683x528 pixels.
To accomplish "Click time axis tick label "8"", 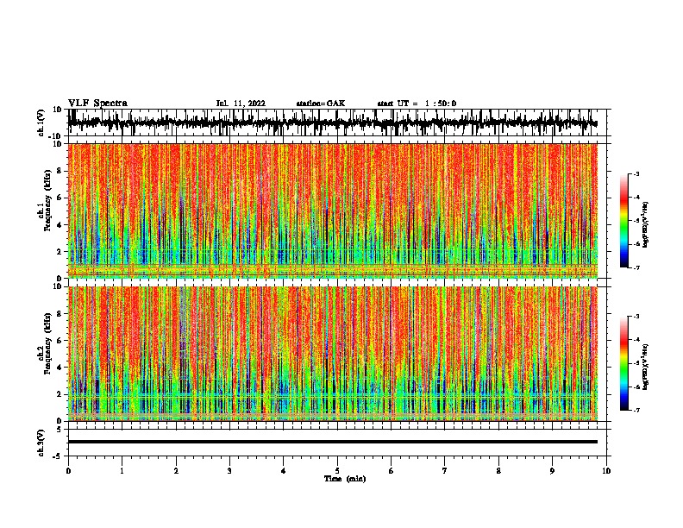I will coord(498,471).
